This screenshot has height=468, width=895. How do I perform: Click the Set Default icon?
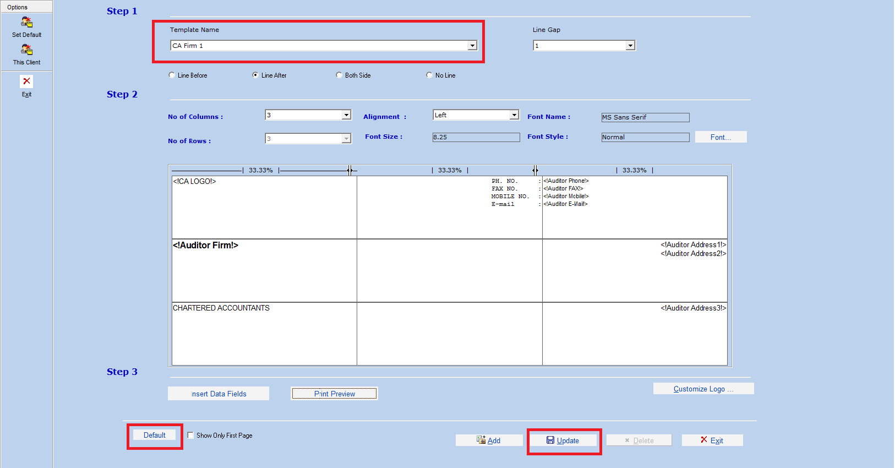26,22
